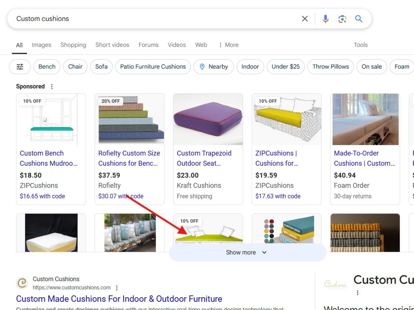Click the teal bench cushion product image
The image size is (414, 310).
[51, 119]
